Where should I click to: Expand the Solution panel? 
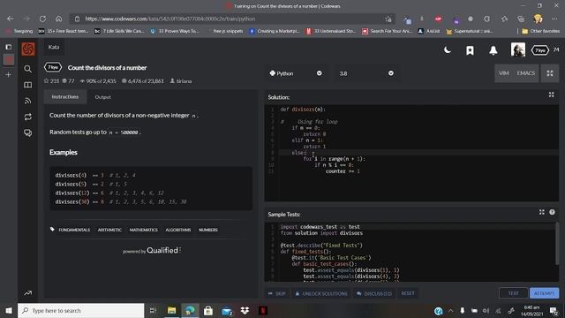(x=551, y=95)
